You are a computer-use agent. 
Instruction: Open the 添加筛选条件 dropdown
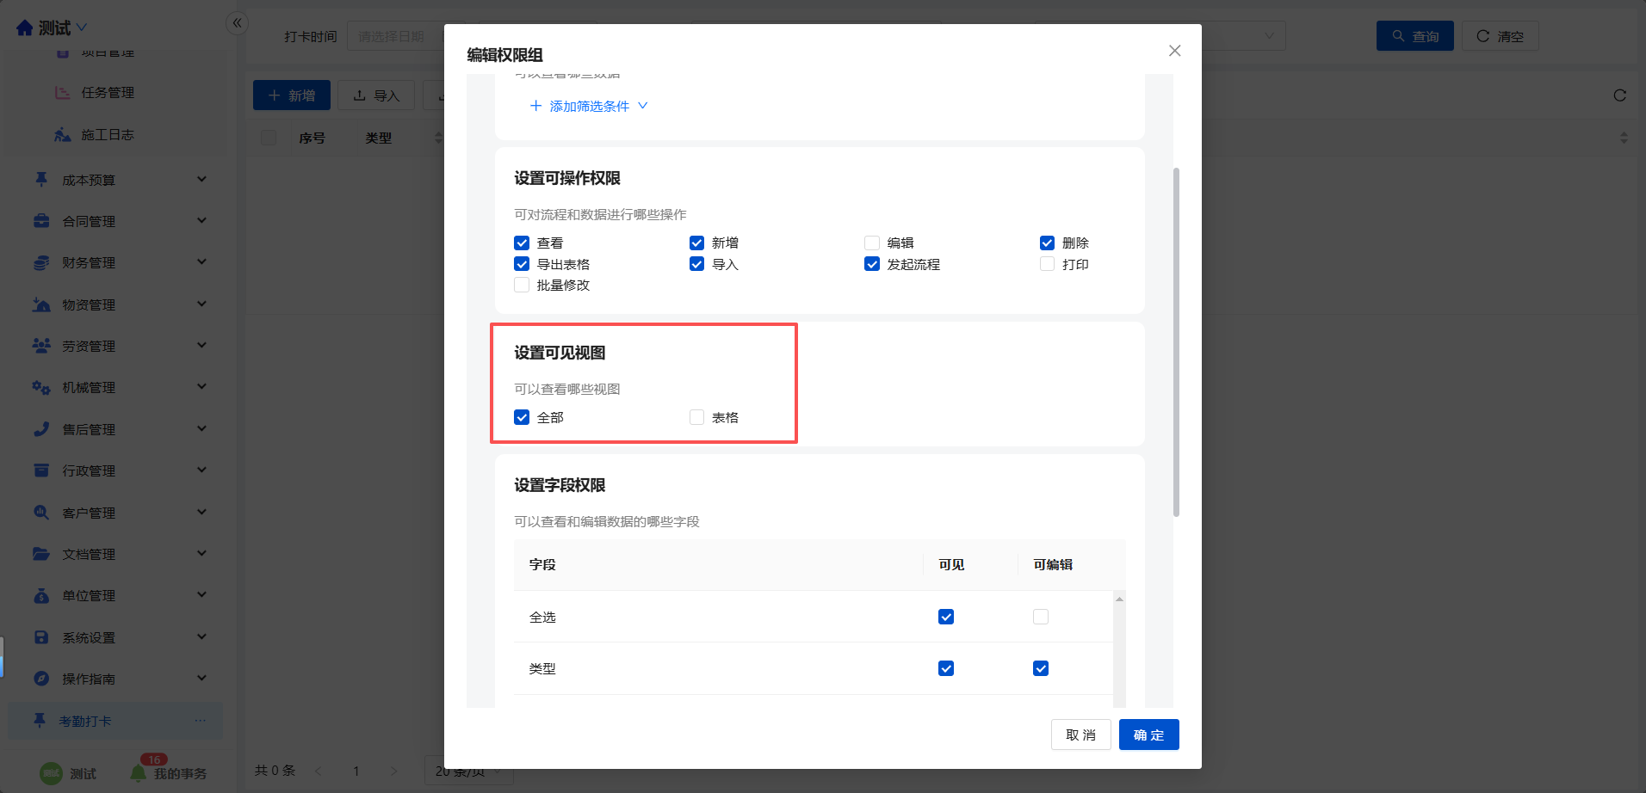click(589, 106)
